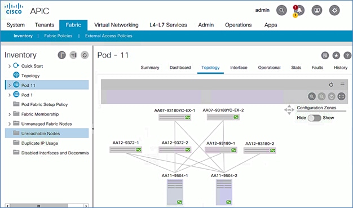Select leaf switch AA12-93180-1 node
This screenshot has width=353, height=208.
[x=221, y=150]
